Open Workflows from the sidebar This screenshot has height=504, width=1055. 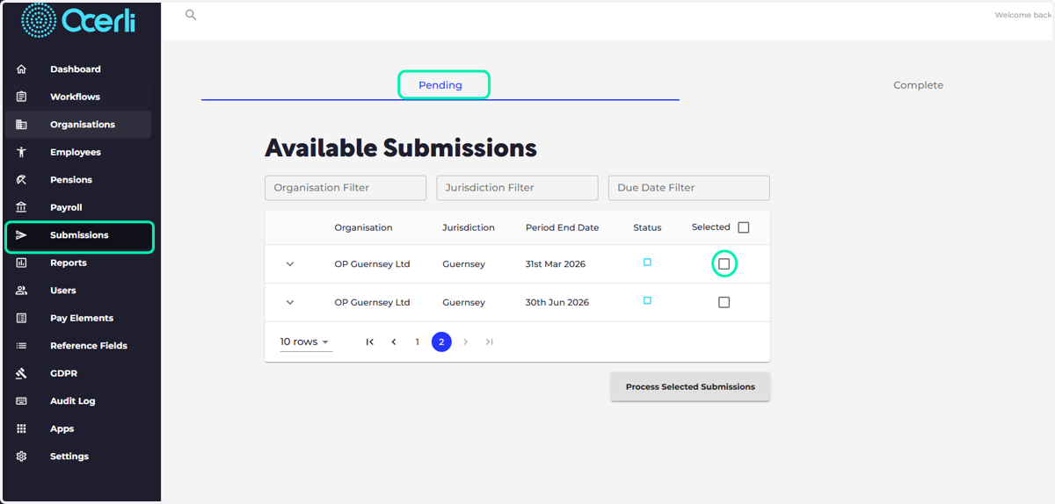(77, 97)
